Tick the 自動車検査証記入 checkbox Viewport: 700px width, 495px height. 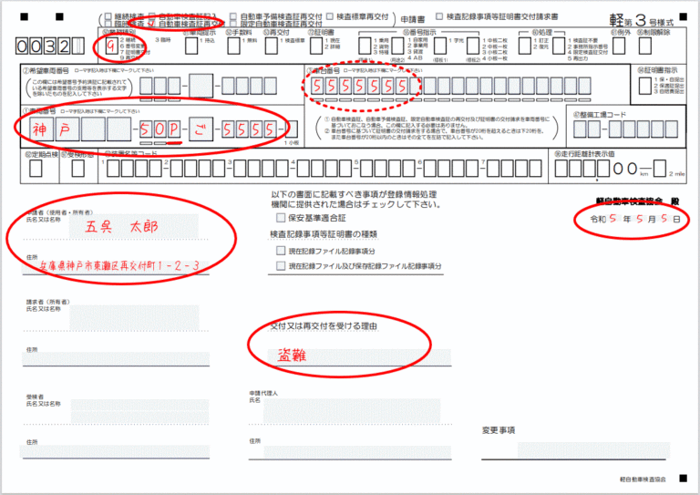pos(152,17)
